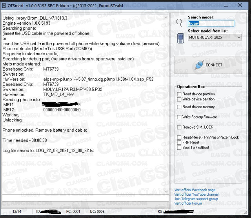The width and height of the screenshot is (251, 218).
Task: Click the 'Time needed - 00:00:30' line
Action: click(x=25, y=140)
